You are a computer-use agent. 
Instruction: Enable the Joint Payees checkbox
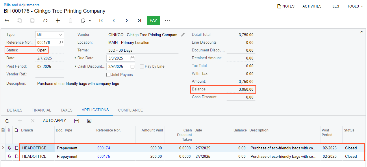coord(108,75)
